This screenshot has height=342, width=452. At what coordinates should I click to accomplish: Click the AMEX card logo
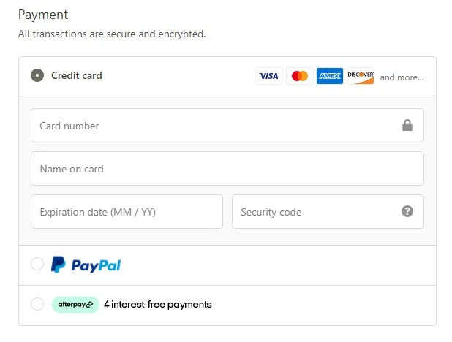330,76
